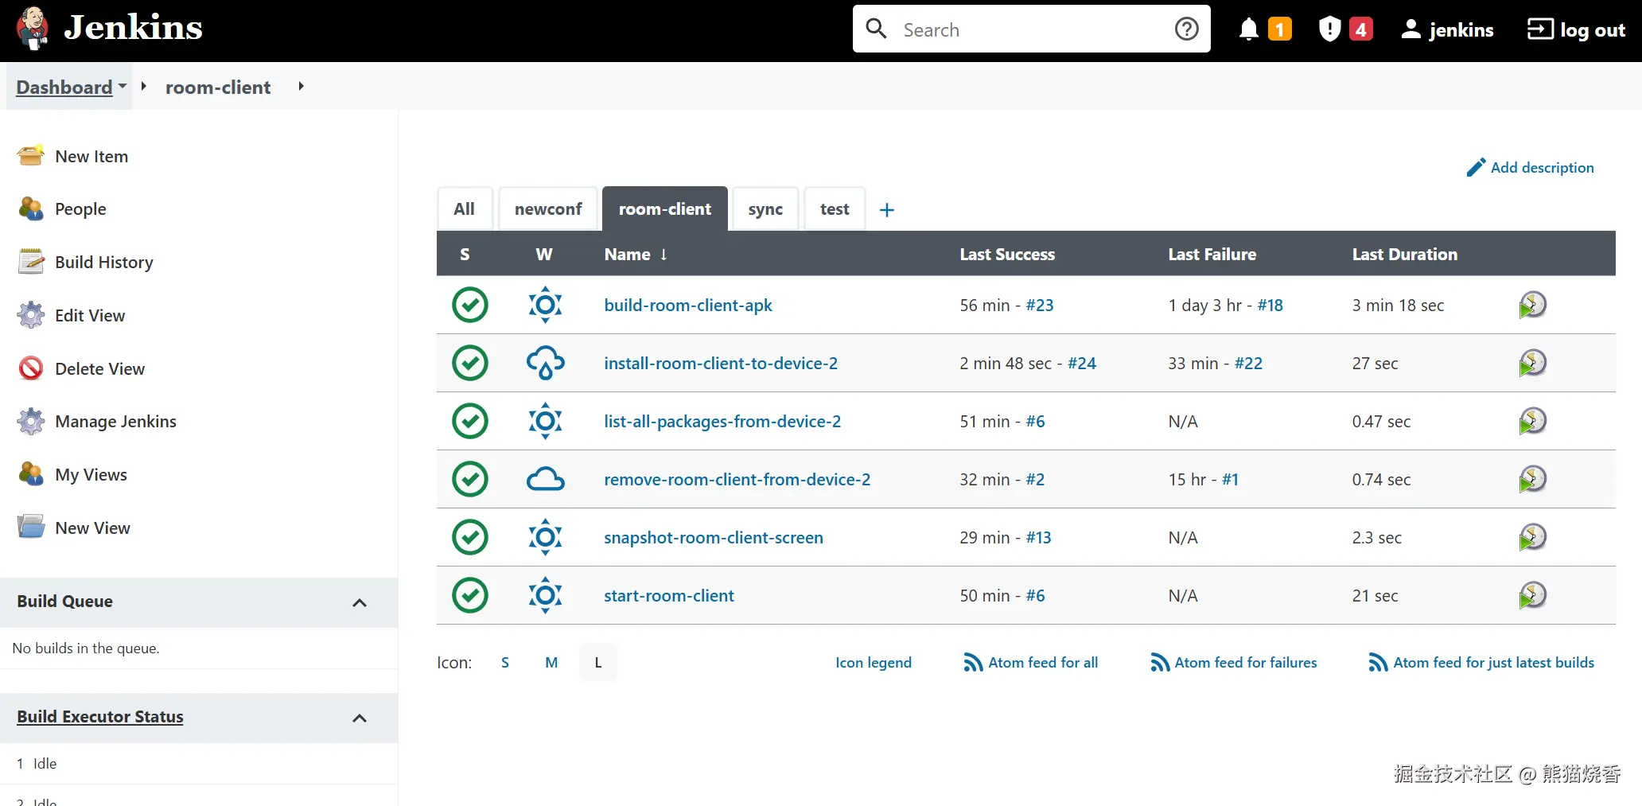The width and height of the screenshot is (1642, 806).
Task: Open the jenkins user profile
Action: point(1447,29)
